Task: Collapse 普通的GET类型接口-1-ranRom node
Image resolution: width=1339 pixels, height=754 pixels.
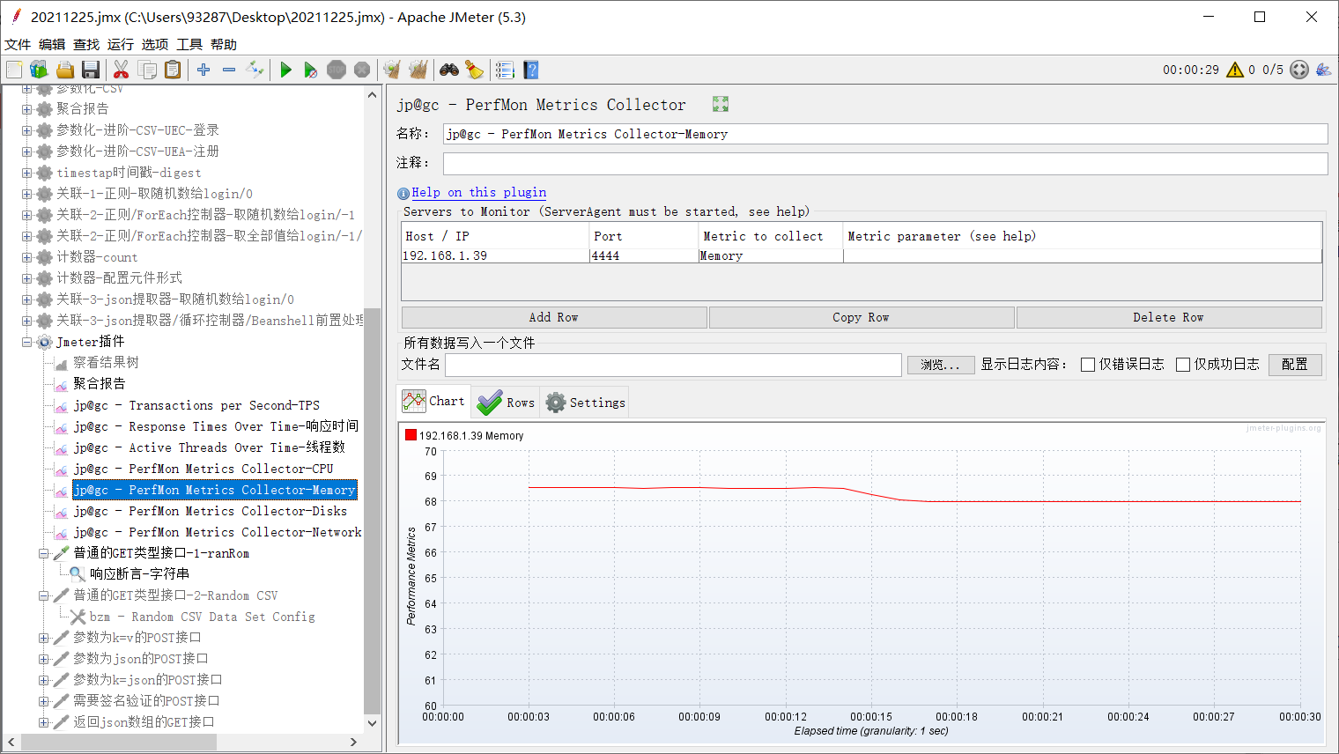Action: click(43, 553)
